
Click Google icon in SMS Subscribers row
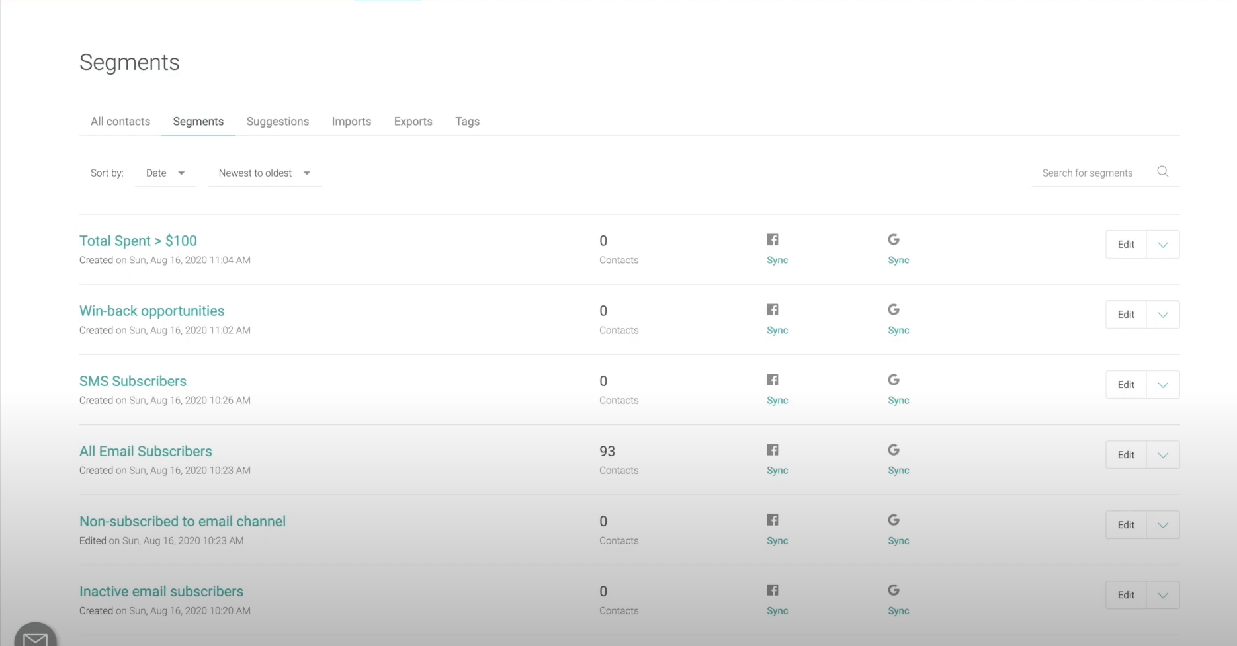pos(893,380)
